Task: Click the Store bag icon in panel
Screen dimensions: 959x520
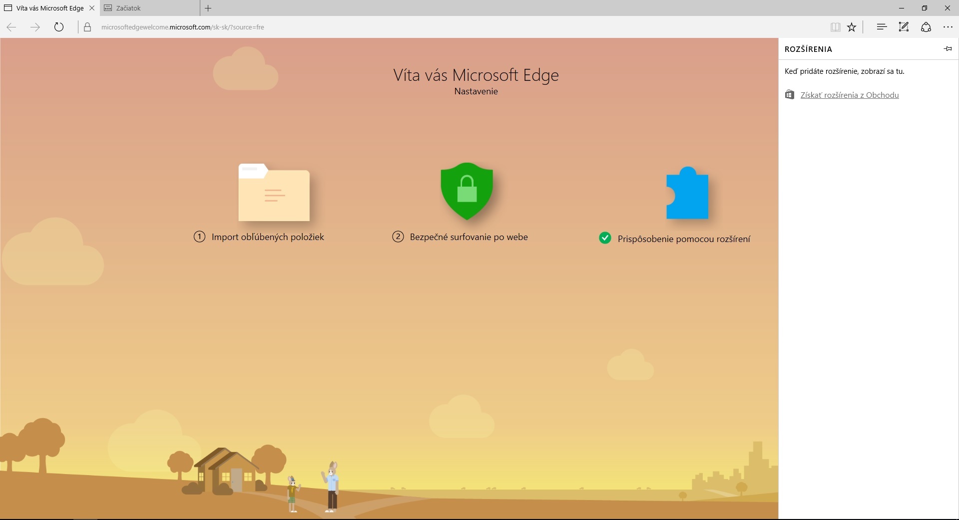Action: [x=790, y=94]
